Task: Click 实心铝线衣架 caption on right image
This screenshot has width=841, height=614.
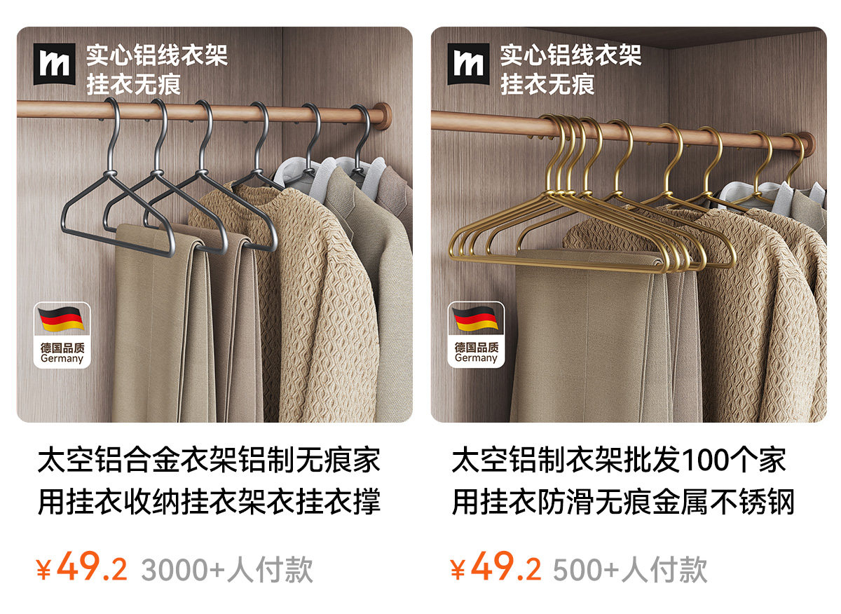Action: [571, 55]
